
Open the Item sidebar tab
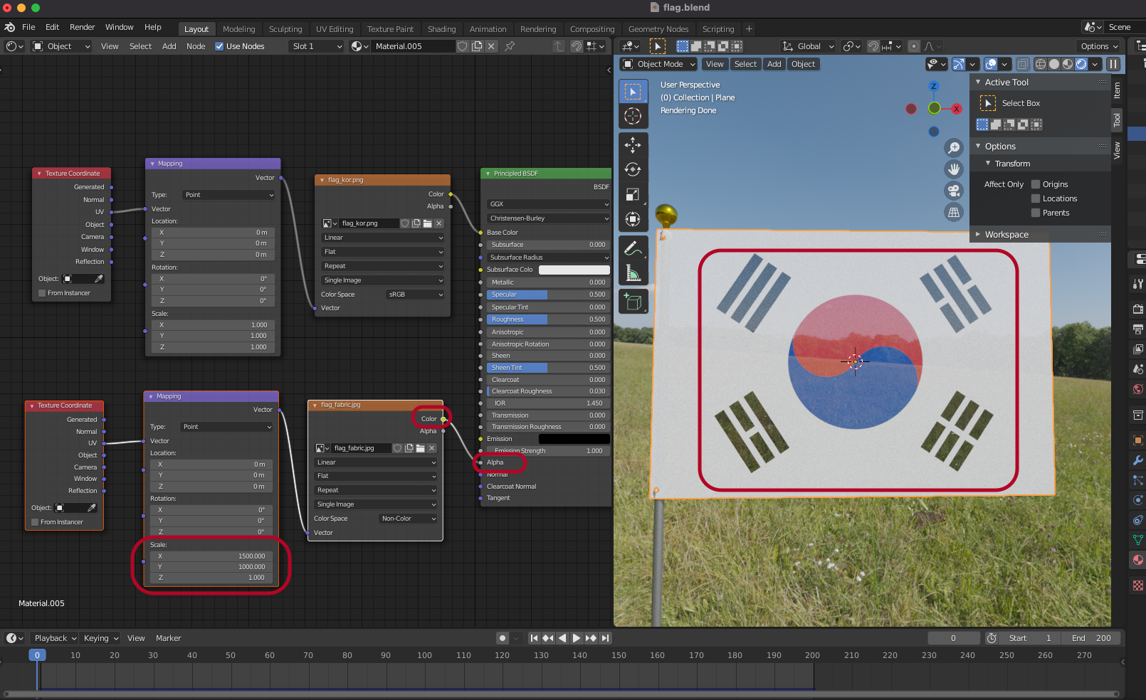click(x=1117, y=90)
